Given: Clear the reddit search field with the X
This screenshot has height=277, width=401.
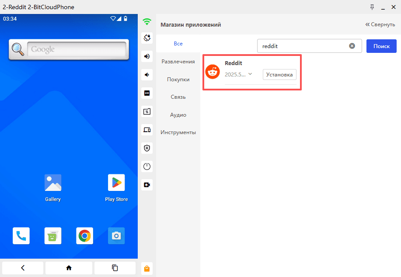Looking at the screenshot, I should [352, 46].
